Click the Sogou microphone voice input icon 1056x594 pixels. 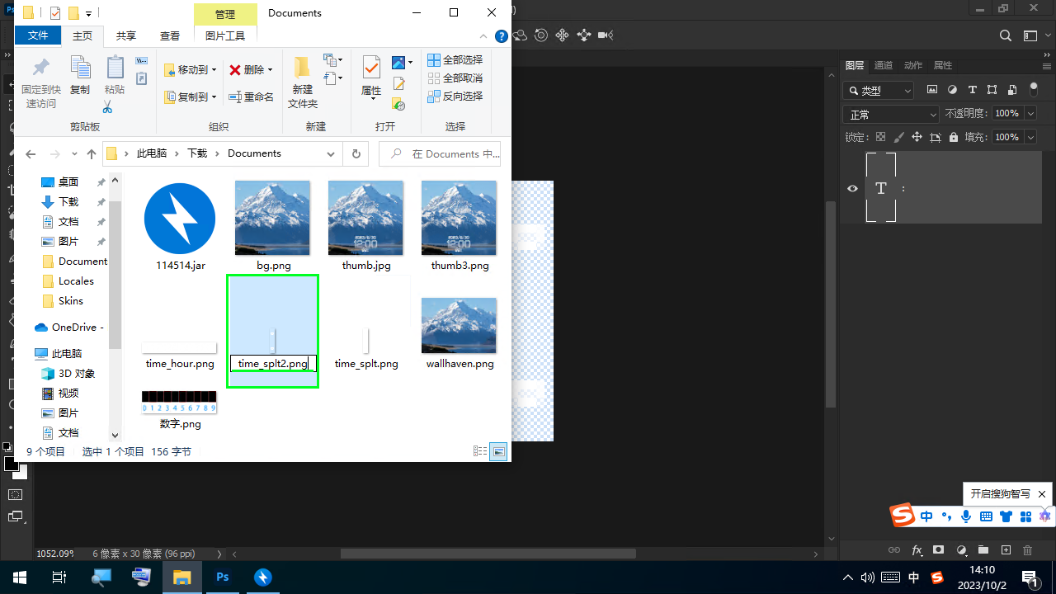965,516
